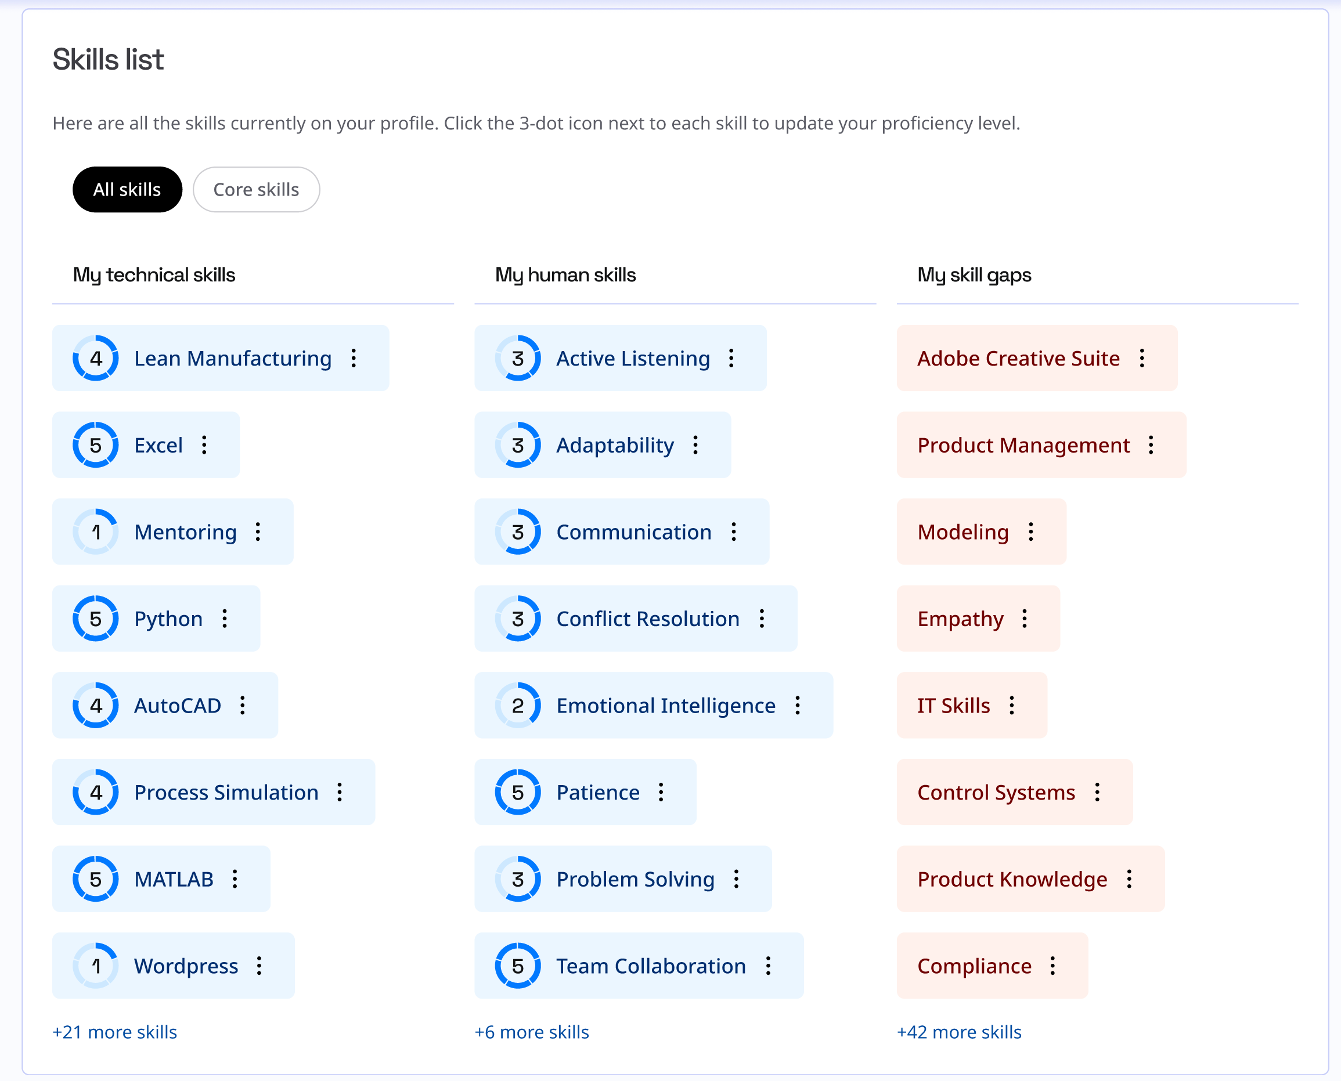The width and height of the screenshot is (1341, 1081).
Task: Select the Wordpress skill name
Action: click(186, 967)
